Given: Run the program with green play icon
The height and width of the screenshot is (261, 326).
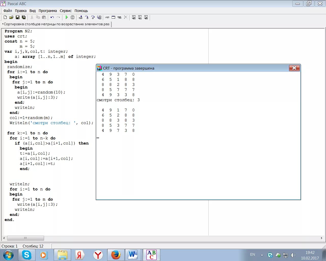Looking at the screenshot, I should 66,17.
